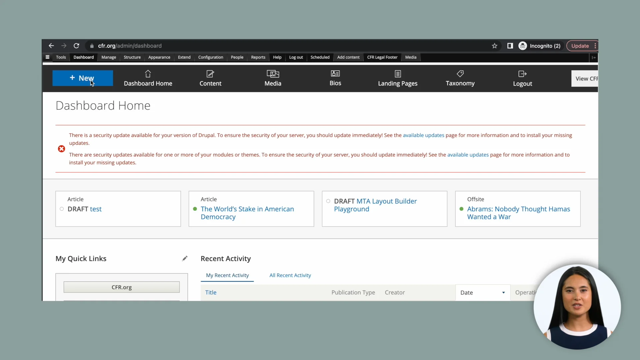This screenshot has height=360, width=640.
Task: Select the radio button beside DRAFT test
Action: 61,209
